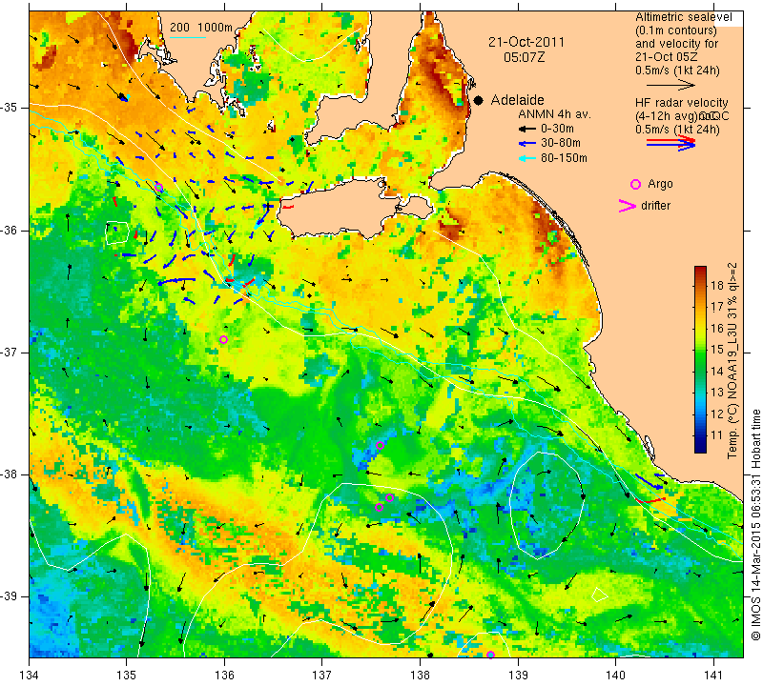
Task: Click the 13 tick on the colorbar
Action: (717, 393)
